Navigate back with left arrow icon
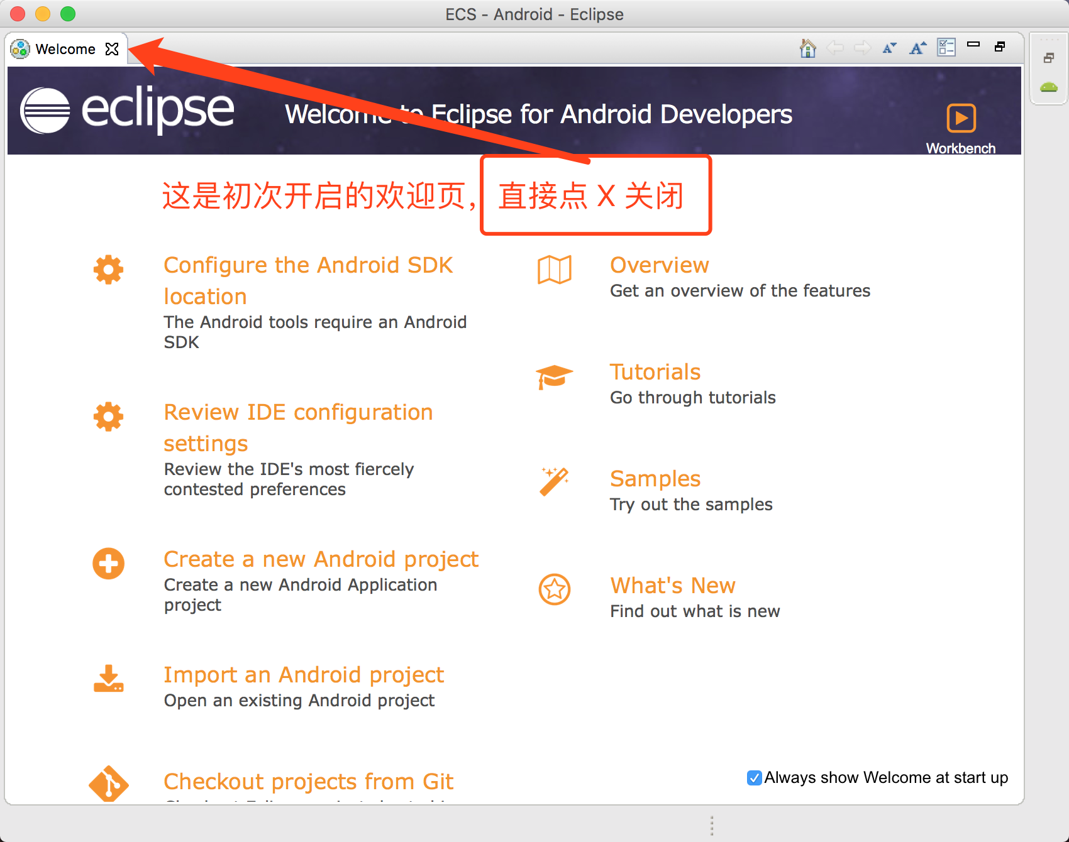1069x842 pixels. tap(835, 48)
